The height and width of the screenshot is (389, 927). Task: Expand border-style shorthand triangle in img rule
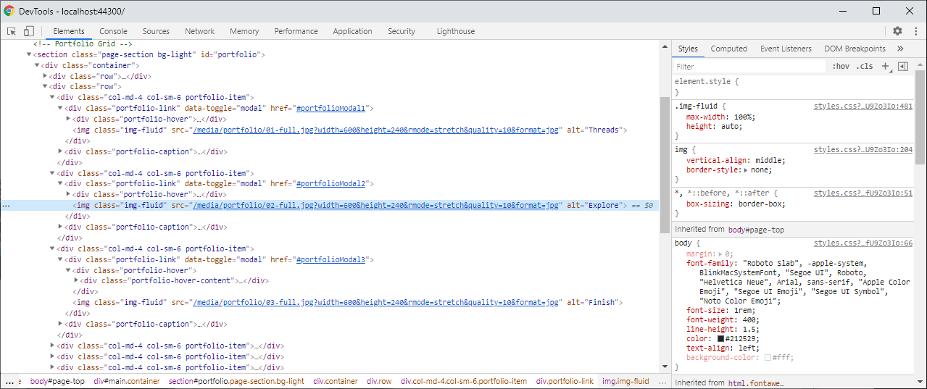pos(747,170)
